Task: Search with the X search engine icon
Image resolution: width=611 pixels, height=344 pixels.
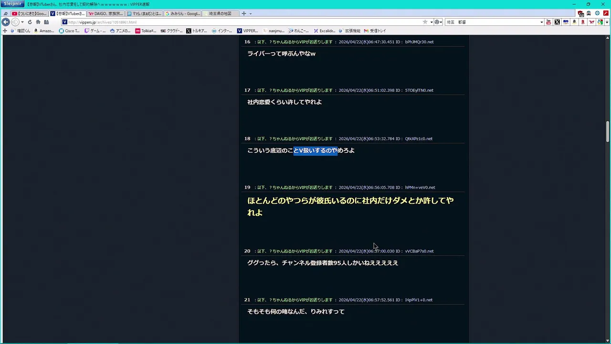Action: click(x=557, y=22)
